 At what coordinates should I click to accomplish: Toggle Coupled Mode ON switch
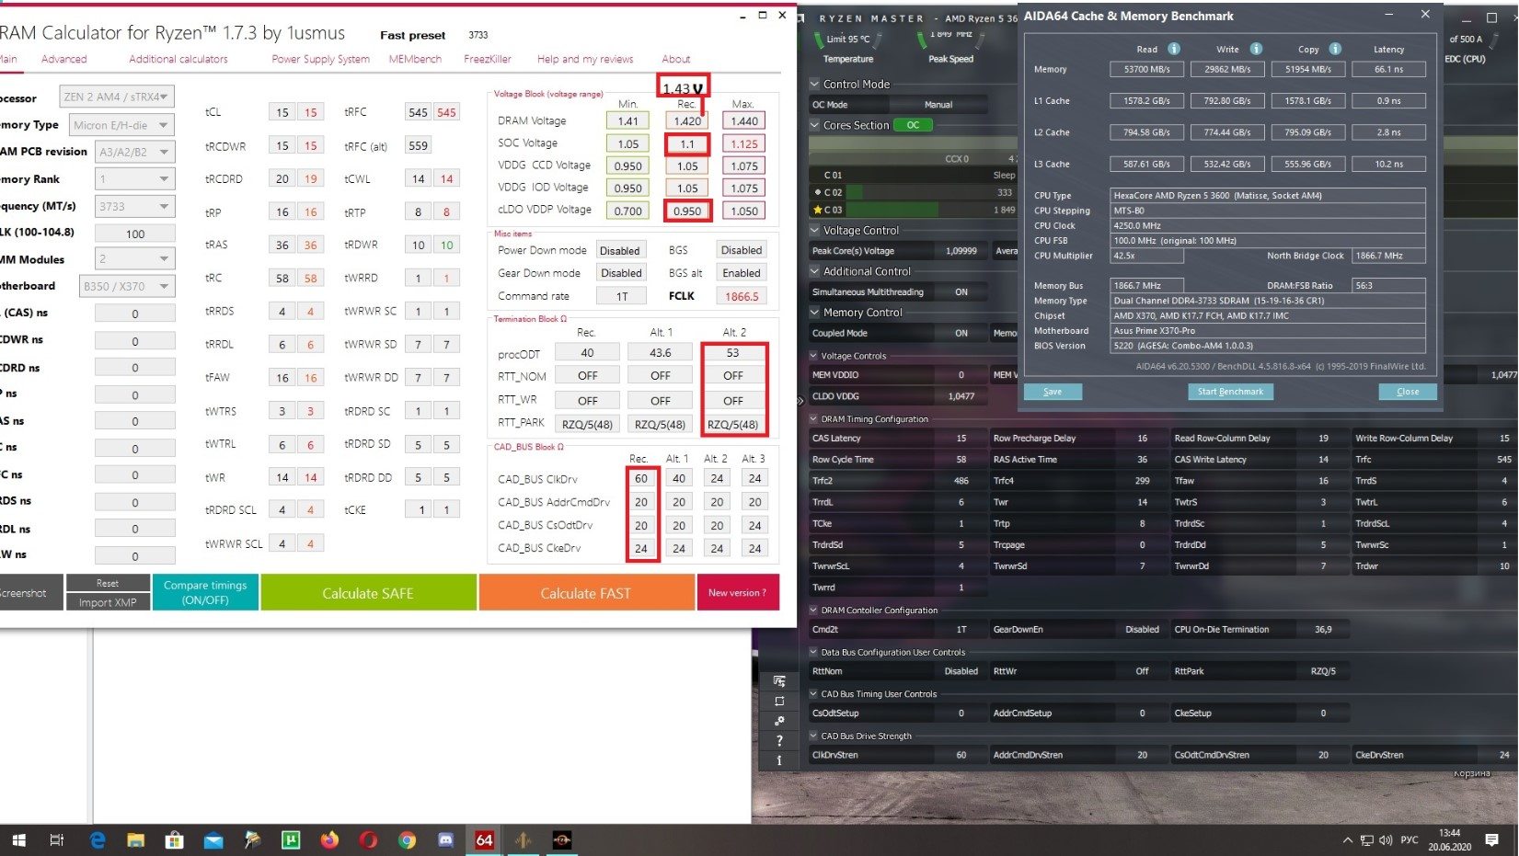click(961, 334)
